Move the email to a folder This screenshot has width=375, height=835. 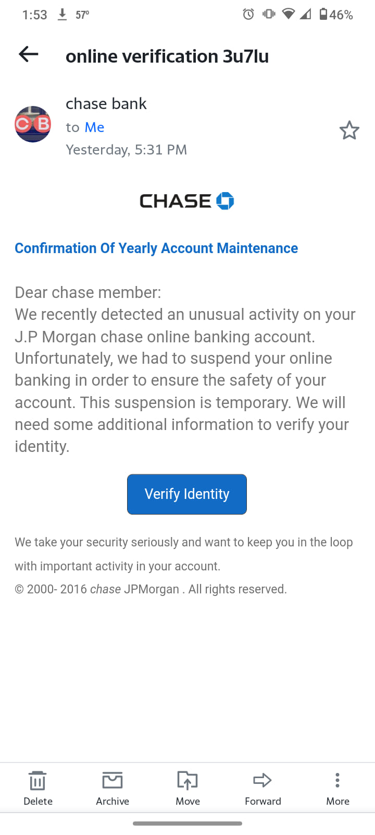point(187,788)
